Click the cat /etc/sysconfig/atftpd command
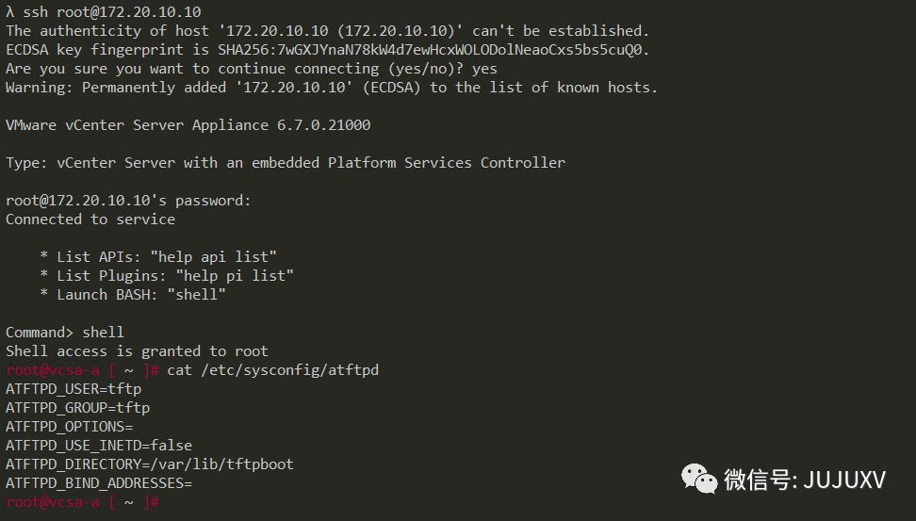Image resolution: width=916 pixels, height=521 pixels. [x=272, y=370]
